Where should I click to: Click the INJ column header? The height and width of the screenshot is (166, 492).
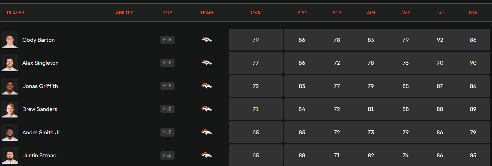click(440, 13)
